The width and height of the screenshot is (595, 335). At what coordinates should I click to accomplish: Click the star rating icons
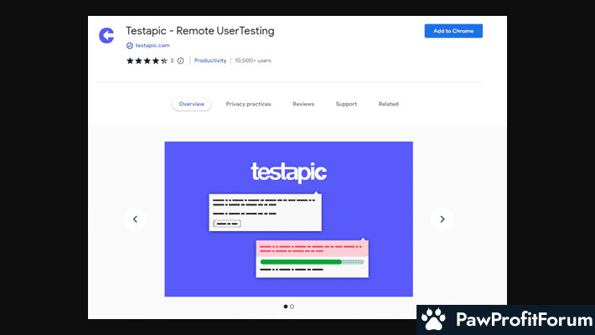coord(147,60)
